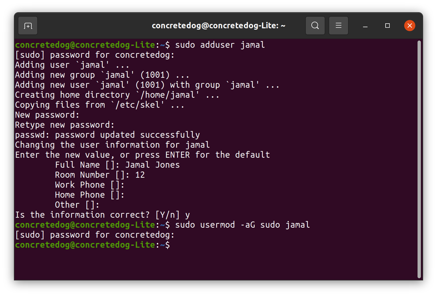Click the 'sudo usermod -aG sudo jamal' command
Image resolution: width=437 pixels, height=296 pixels.
click(243, 225)
